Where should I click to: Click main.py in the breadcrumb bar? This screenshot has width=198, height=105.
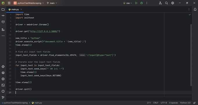coord(37,103)
